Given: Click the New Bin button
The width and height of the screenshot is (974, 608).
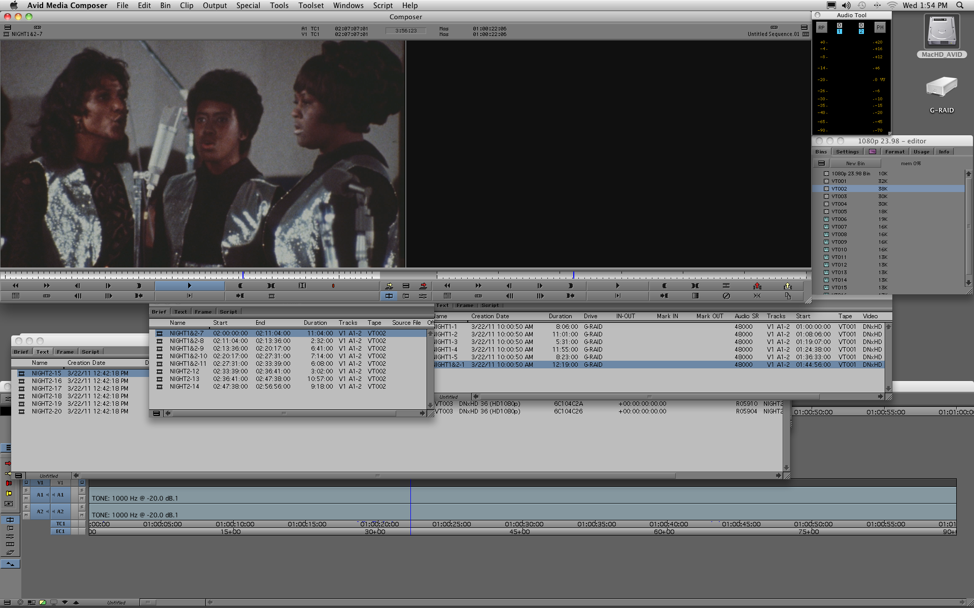Looking at the screenshot, I should pos(855,163).
